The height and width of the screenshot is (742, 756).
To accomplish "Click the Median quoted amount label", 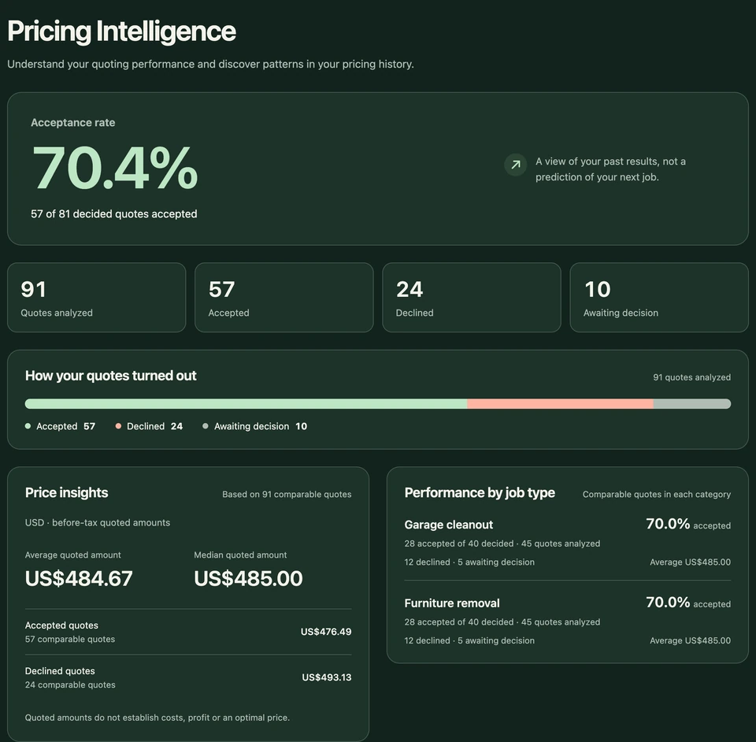I will point(240,555).
